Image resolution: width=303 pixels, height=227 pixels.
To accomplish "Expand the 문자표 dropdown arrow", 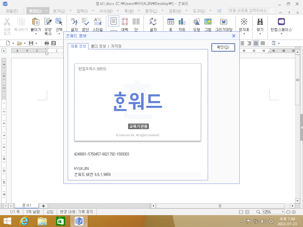I will [x=244, y=34].
